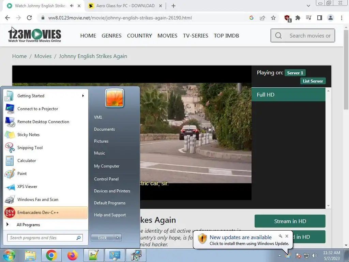Image resolution: width=349 pixels, height=262 pixels.
Task: Click the address bar URL
Action: click(x=120, y=18)
